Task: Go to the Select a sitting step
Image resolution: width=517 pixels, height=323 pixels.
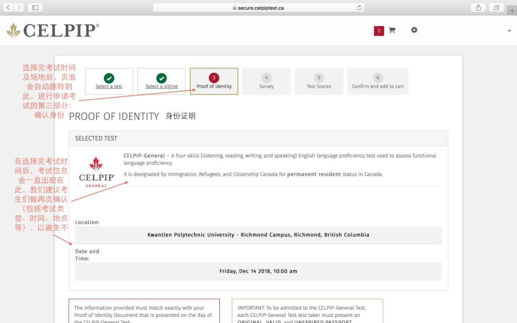Action: coord(162,81)
